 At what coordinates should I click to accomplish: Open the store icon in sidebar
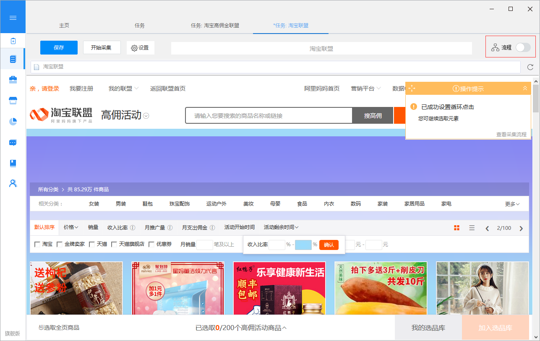[13, 101]
